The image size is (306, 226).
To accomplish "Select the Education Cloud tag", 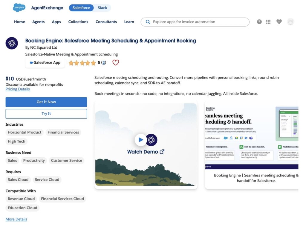I will tap(22, 208).
